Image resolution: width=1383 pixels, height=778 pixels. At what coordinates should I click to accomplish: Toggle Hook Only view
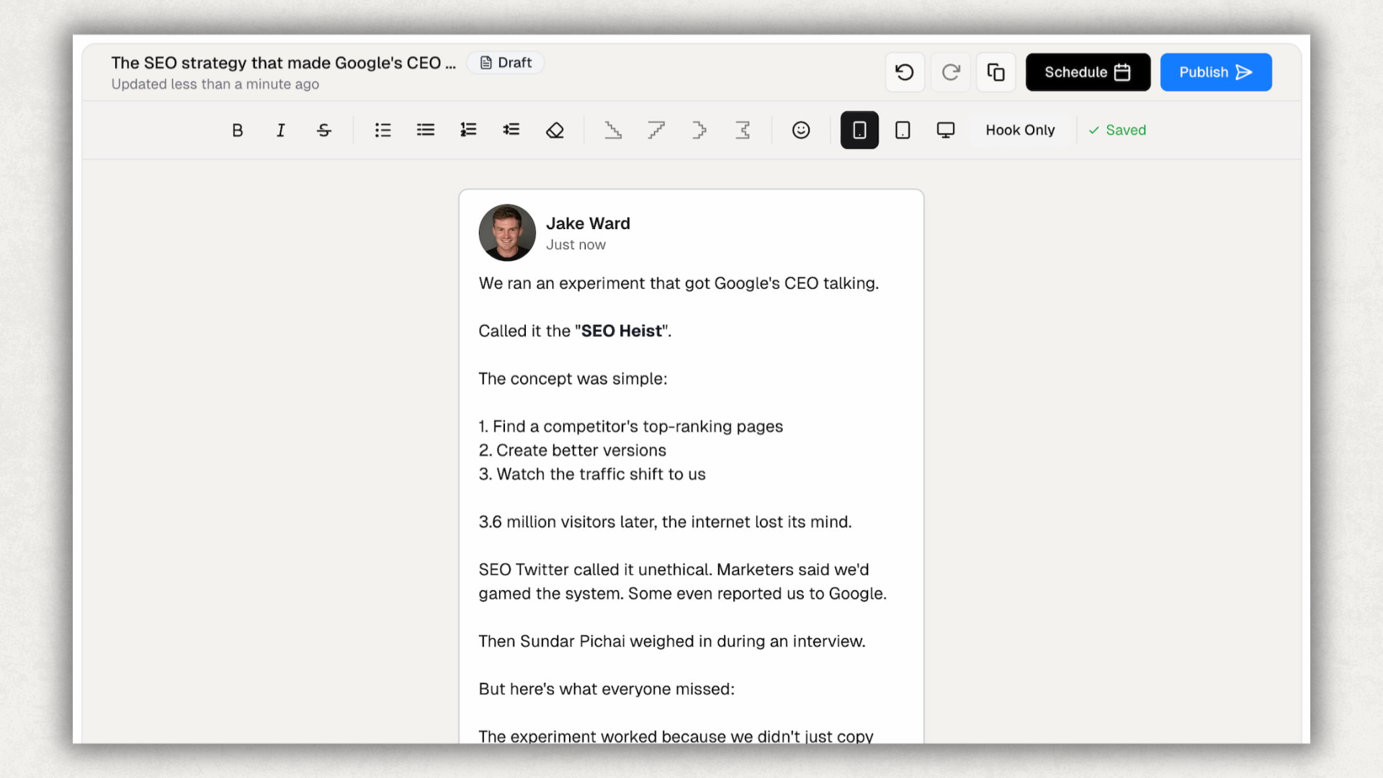[x=1020, y=130]
